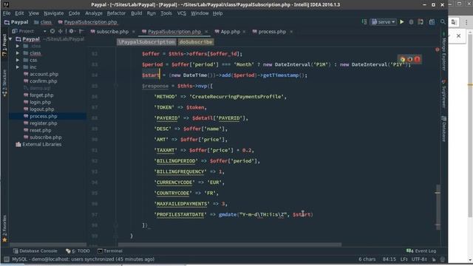This screenshot has width=473, height=266.
Task: Click the \PaypalSubscription breadcrumb
Action: click(x=146, y=42)
